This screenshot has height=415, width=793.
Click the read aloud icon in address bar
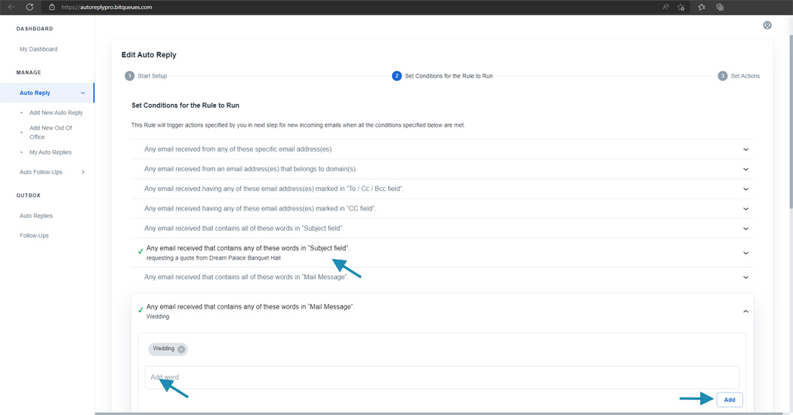[666, 7]
